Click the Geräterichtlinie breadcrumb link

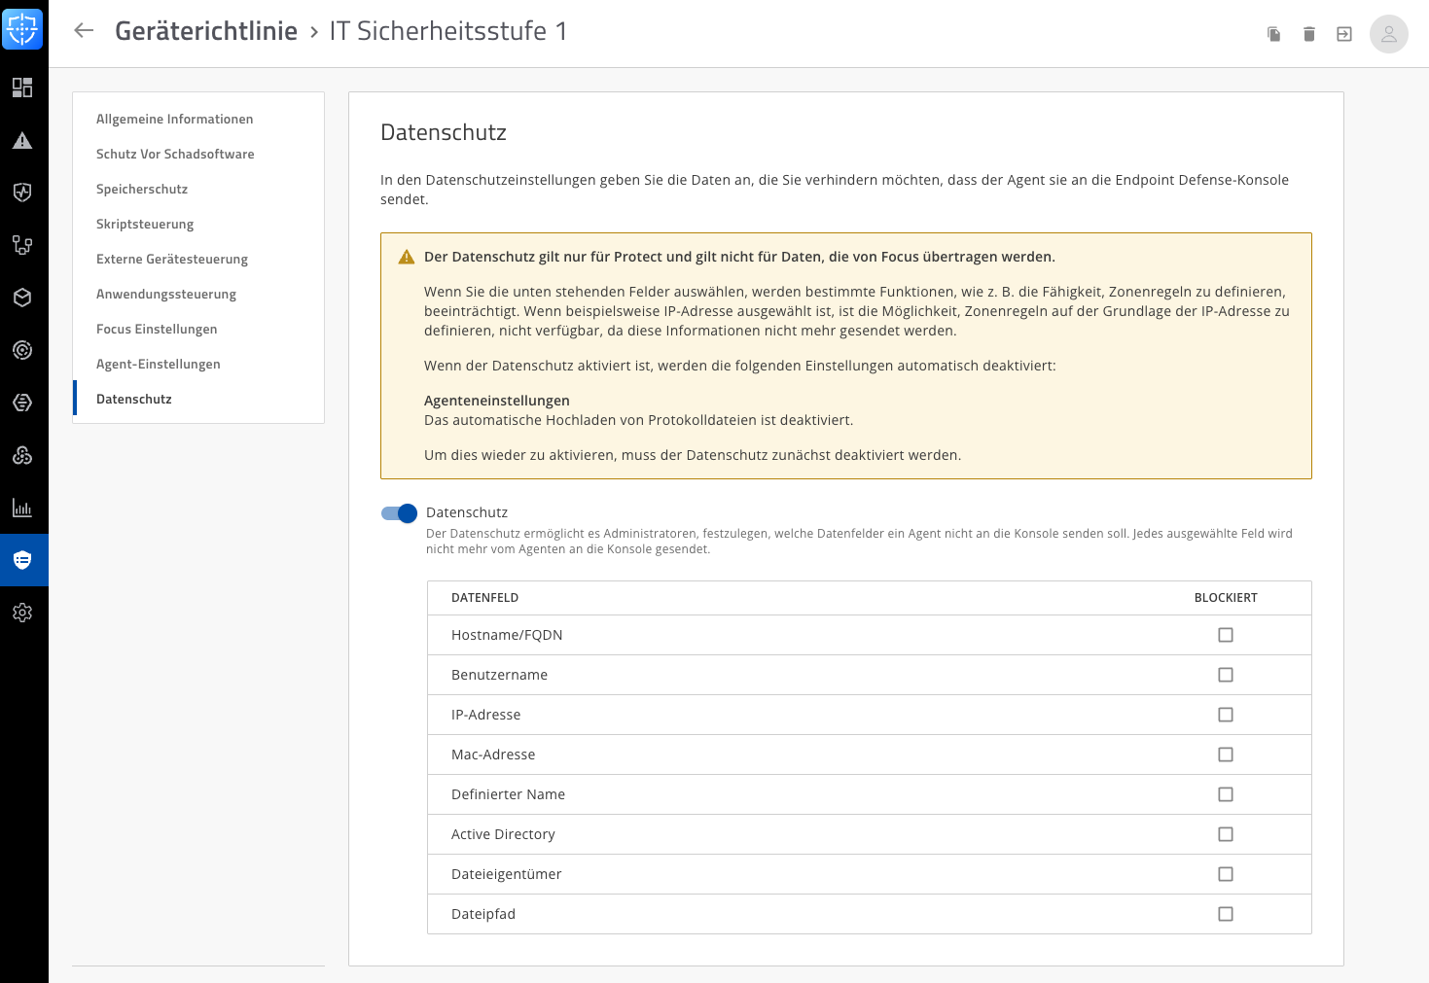[206, 31]
